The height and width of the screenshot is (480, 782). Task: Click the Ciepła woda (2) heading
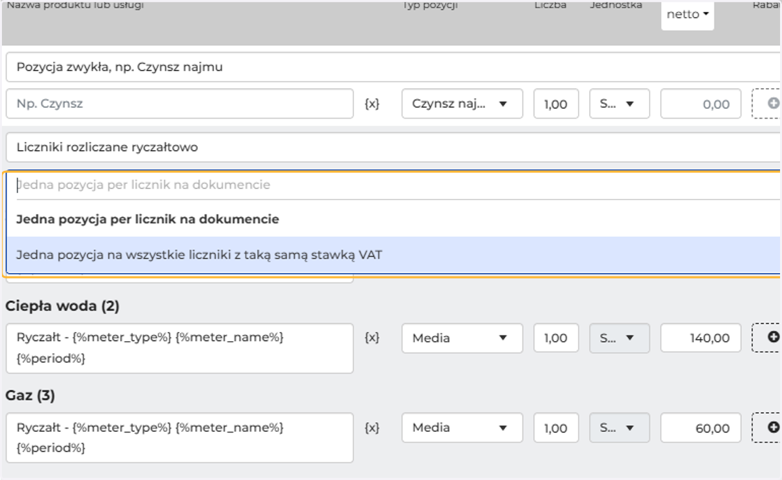(63, 306)
